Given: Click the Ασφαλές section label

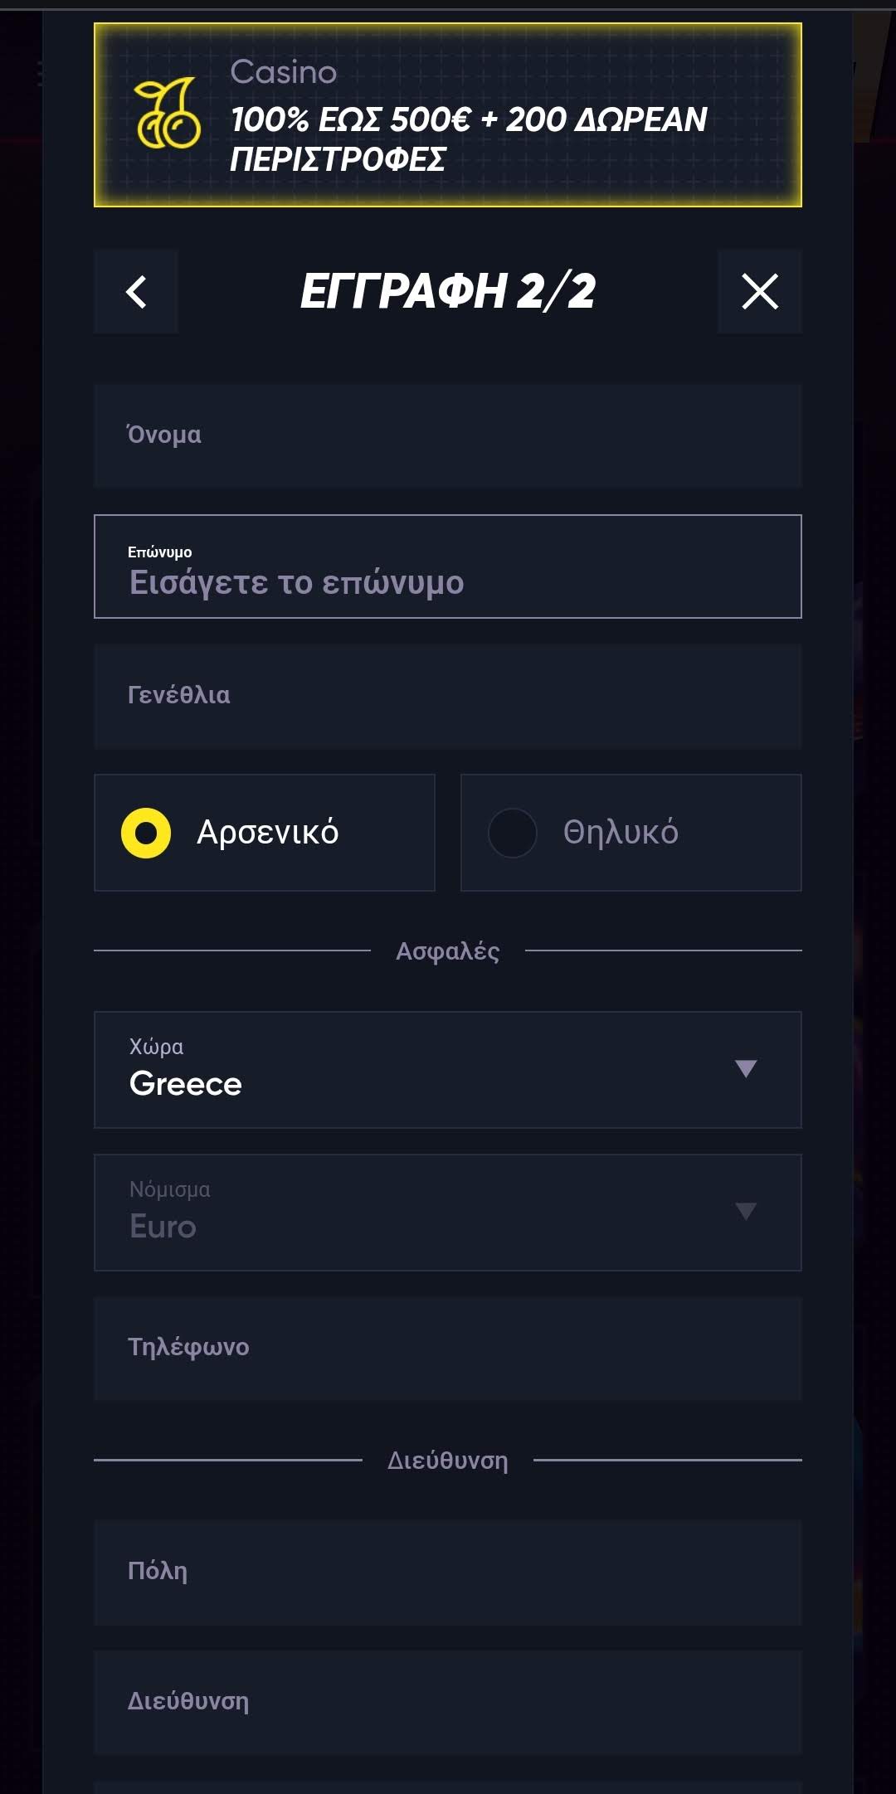Looking at the screenshot, I should tap(448, 951).
